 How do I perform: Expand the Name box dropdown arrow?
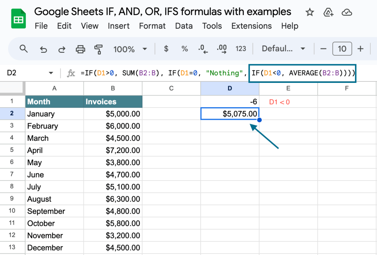click(51, 73)
